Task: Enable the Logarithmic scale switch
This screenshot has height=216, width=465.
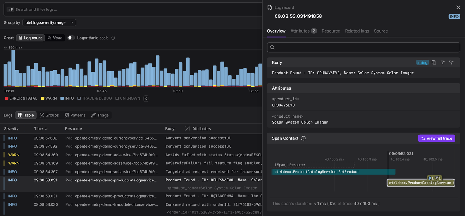Action: (71, 38)
